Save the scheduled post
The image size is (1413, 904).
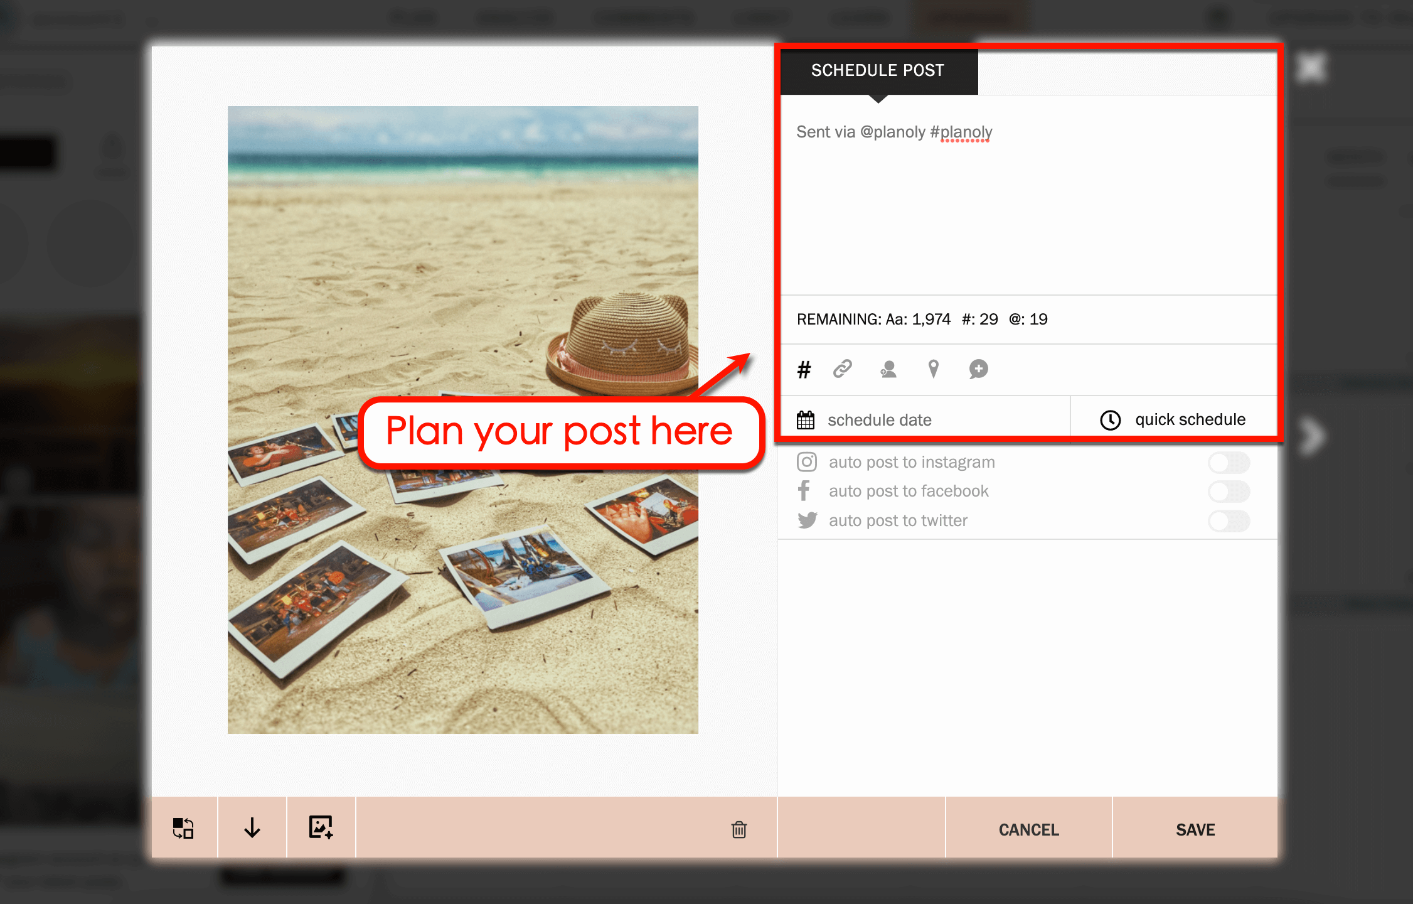(x=1194, y=829)
